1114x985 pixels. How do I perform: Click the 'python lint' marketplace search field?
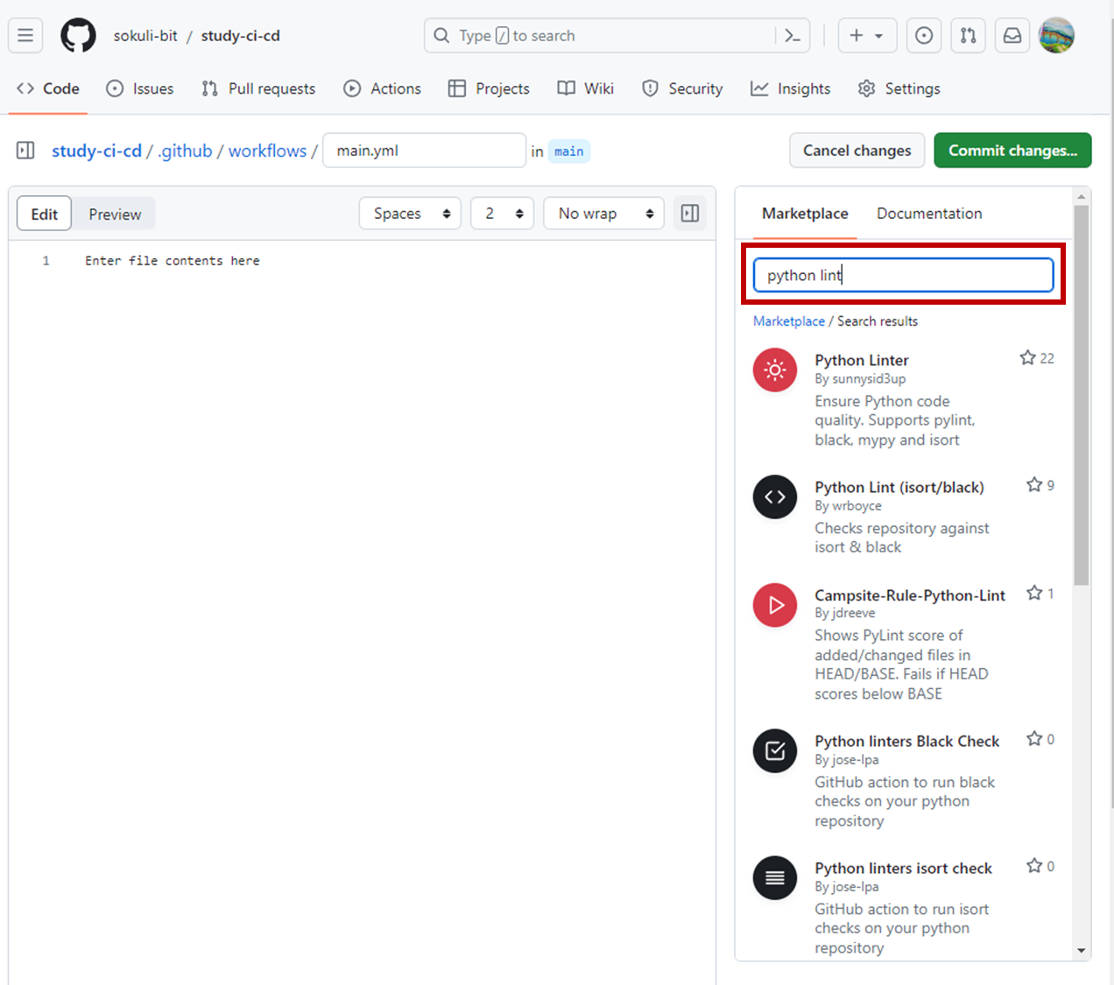(x=903, y=275)
